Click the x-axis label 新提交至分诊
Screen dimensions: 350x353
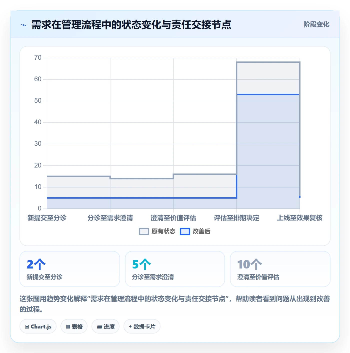point(47,218)
